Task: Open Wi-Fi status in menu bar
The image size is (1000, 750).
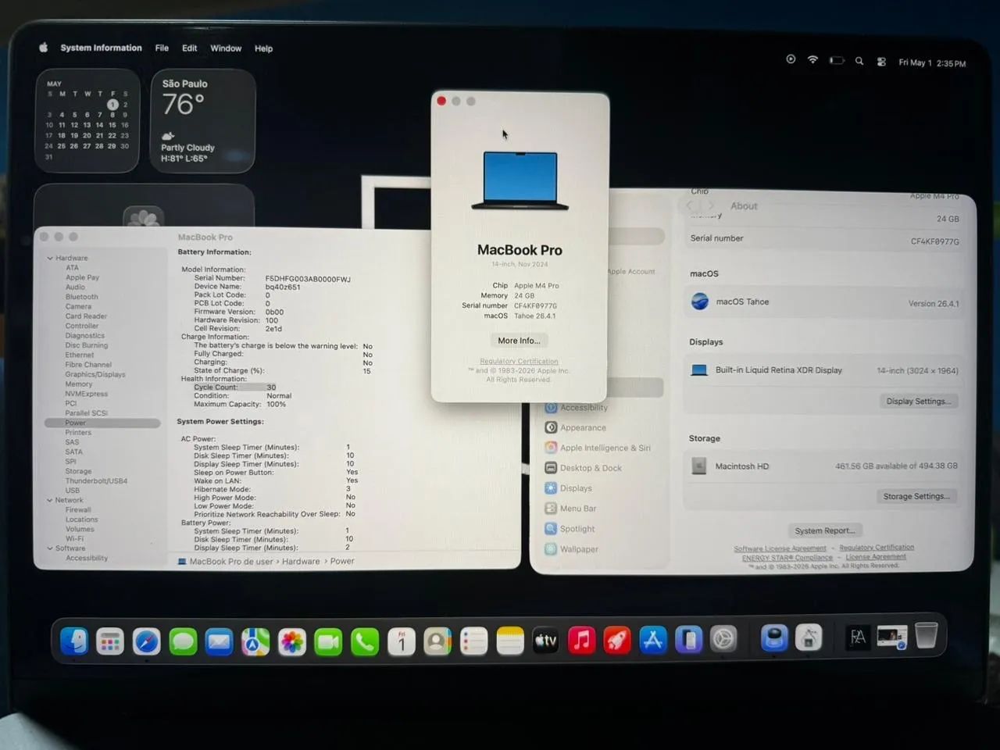Action: pos(812,59)
